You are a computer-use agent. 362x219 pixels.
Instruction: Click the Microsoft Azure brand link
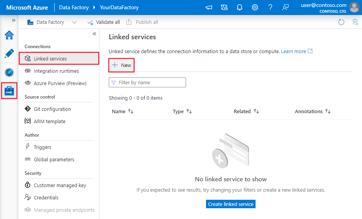pos(27,7)
